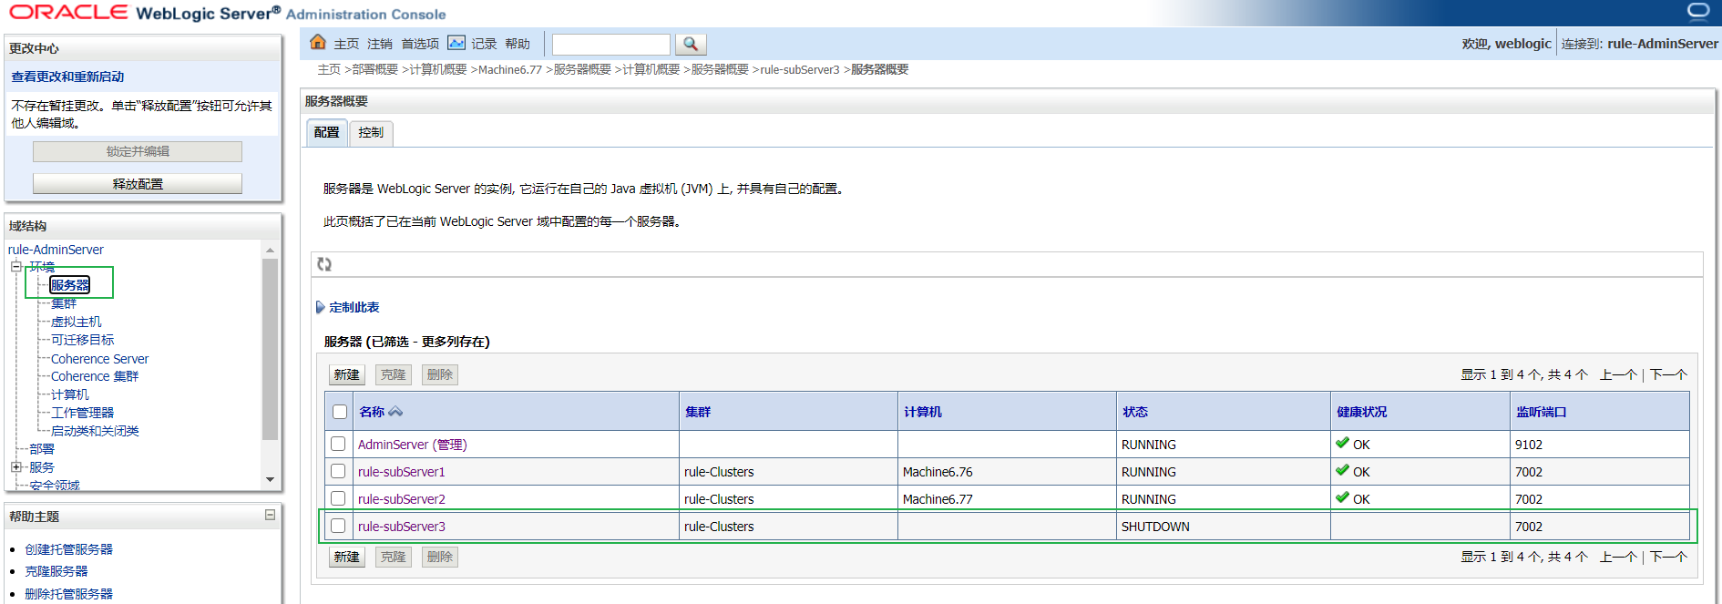1722x604 pixels.
Task: Open rule-subServer3 breadcrumb link
Action: tap(800, 69)
